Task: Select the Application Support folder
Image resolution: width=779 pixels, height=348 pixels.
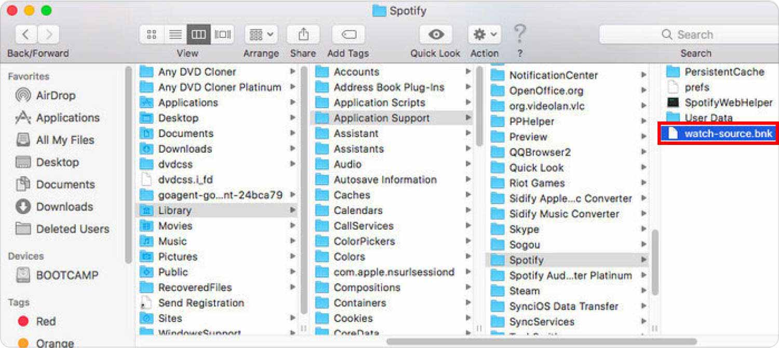Action: 392,118
